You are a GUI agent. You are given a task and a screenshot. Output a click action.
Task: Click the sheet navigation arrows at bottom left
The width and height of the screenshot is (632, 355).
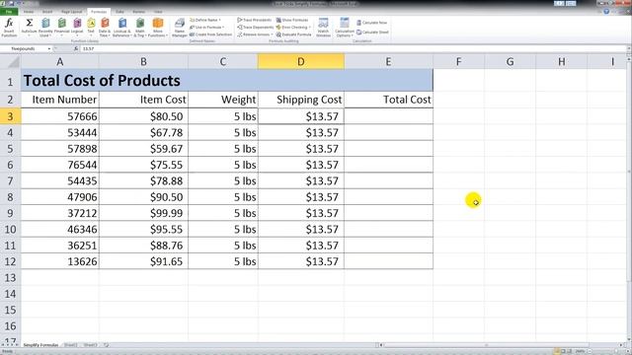pos(10,345)
